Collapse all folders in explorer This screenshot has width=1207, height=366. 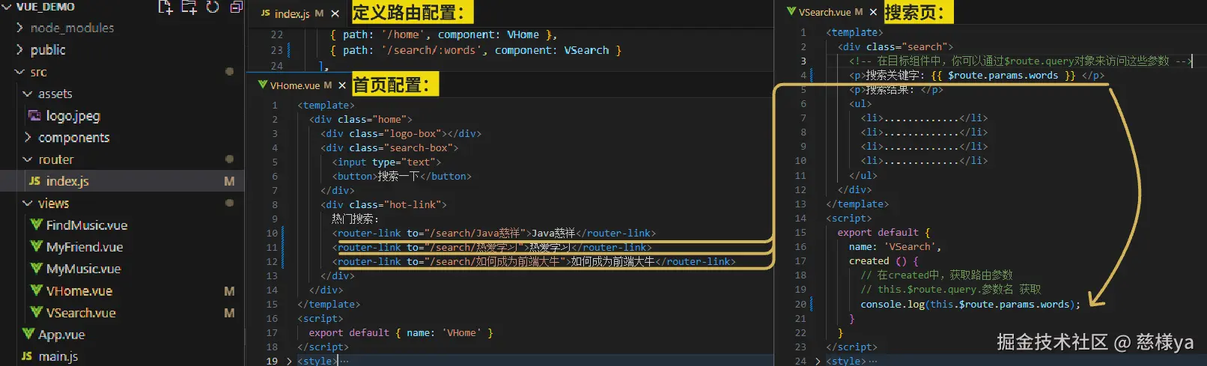pos(237,7)
